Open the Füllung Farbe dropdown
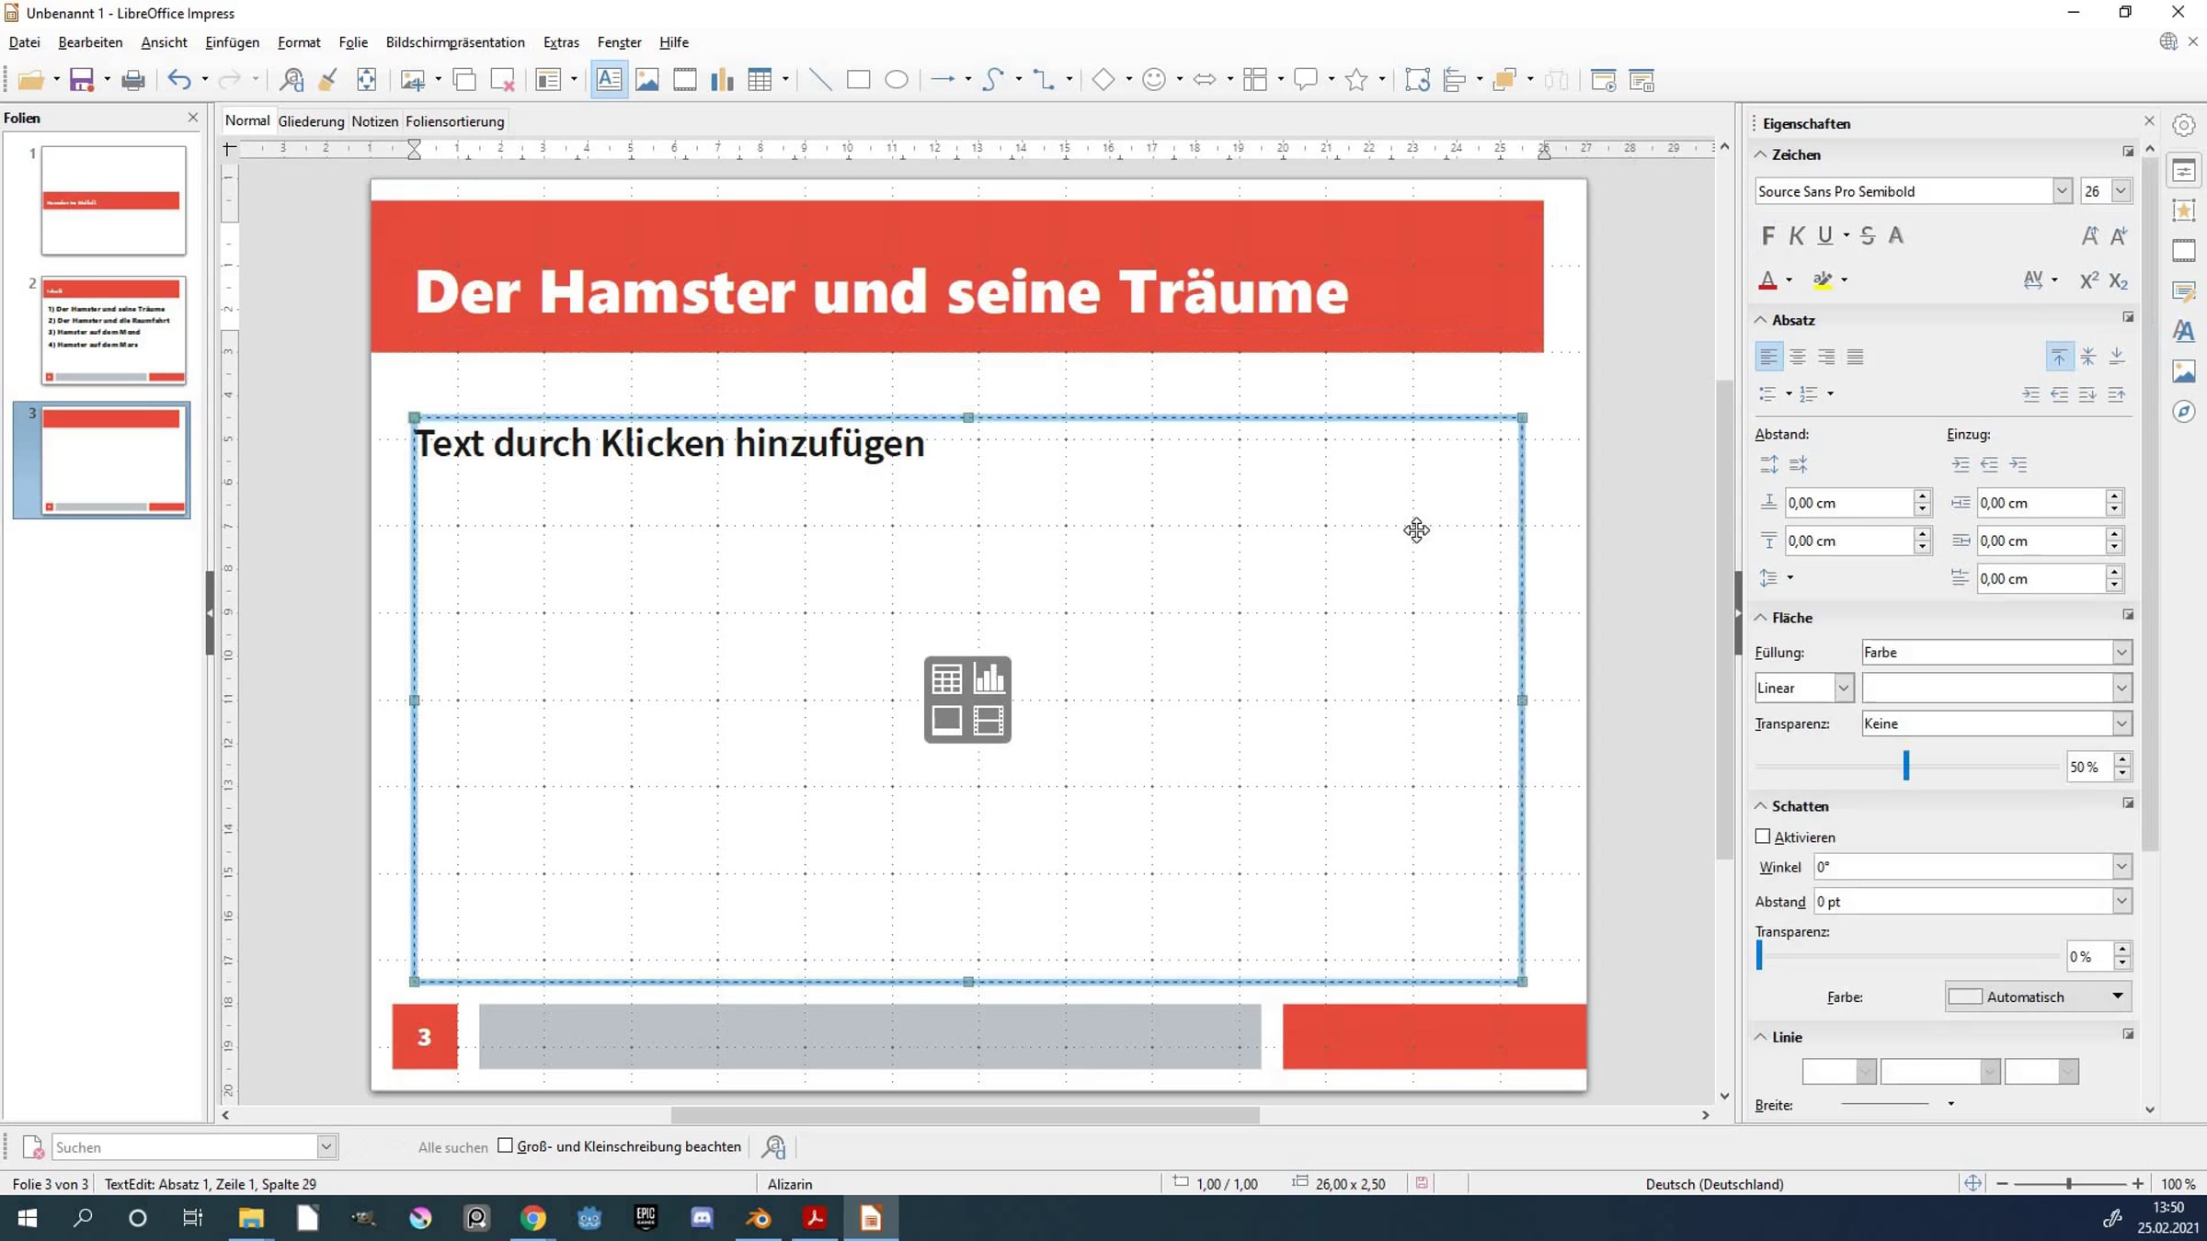 pos(2121,653)
